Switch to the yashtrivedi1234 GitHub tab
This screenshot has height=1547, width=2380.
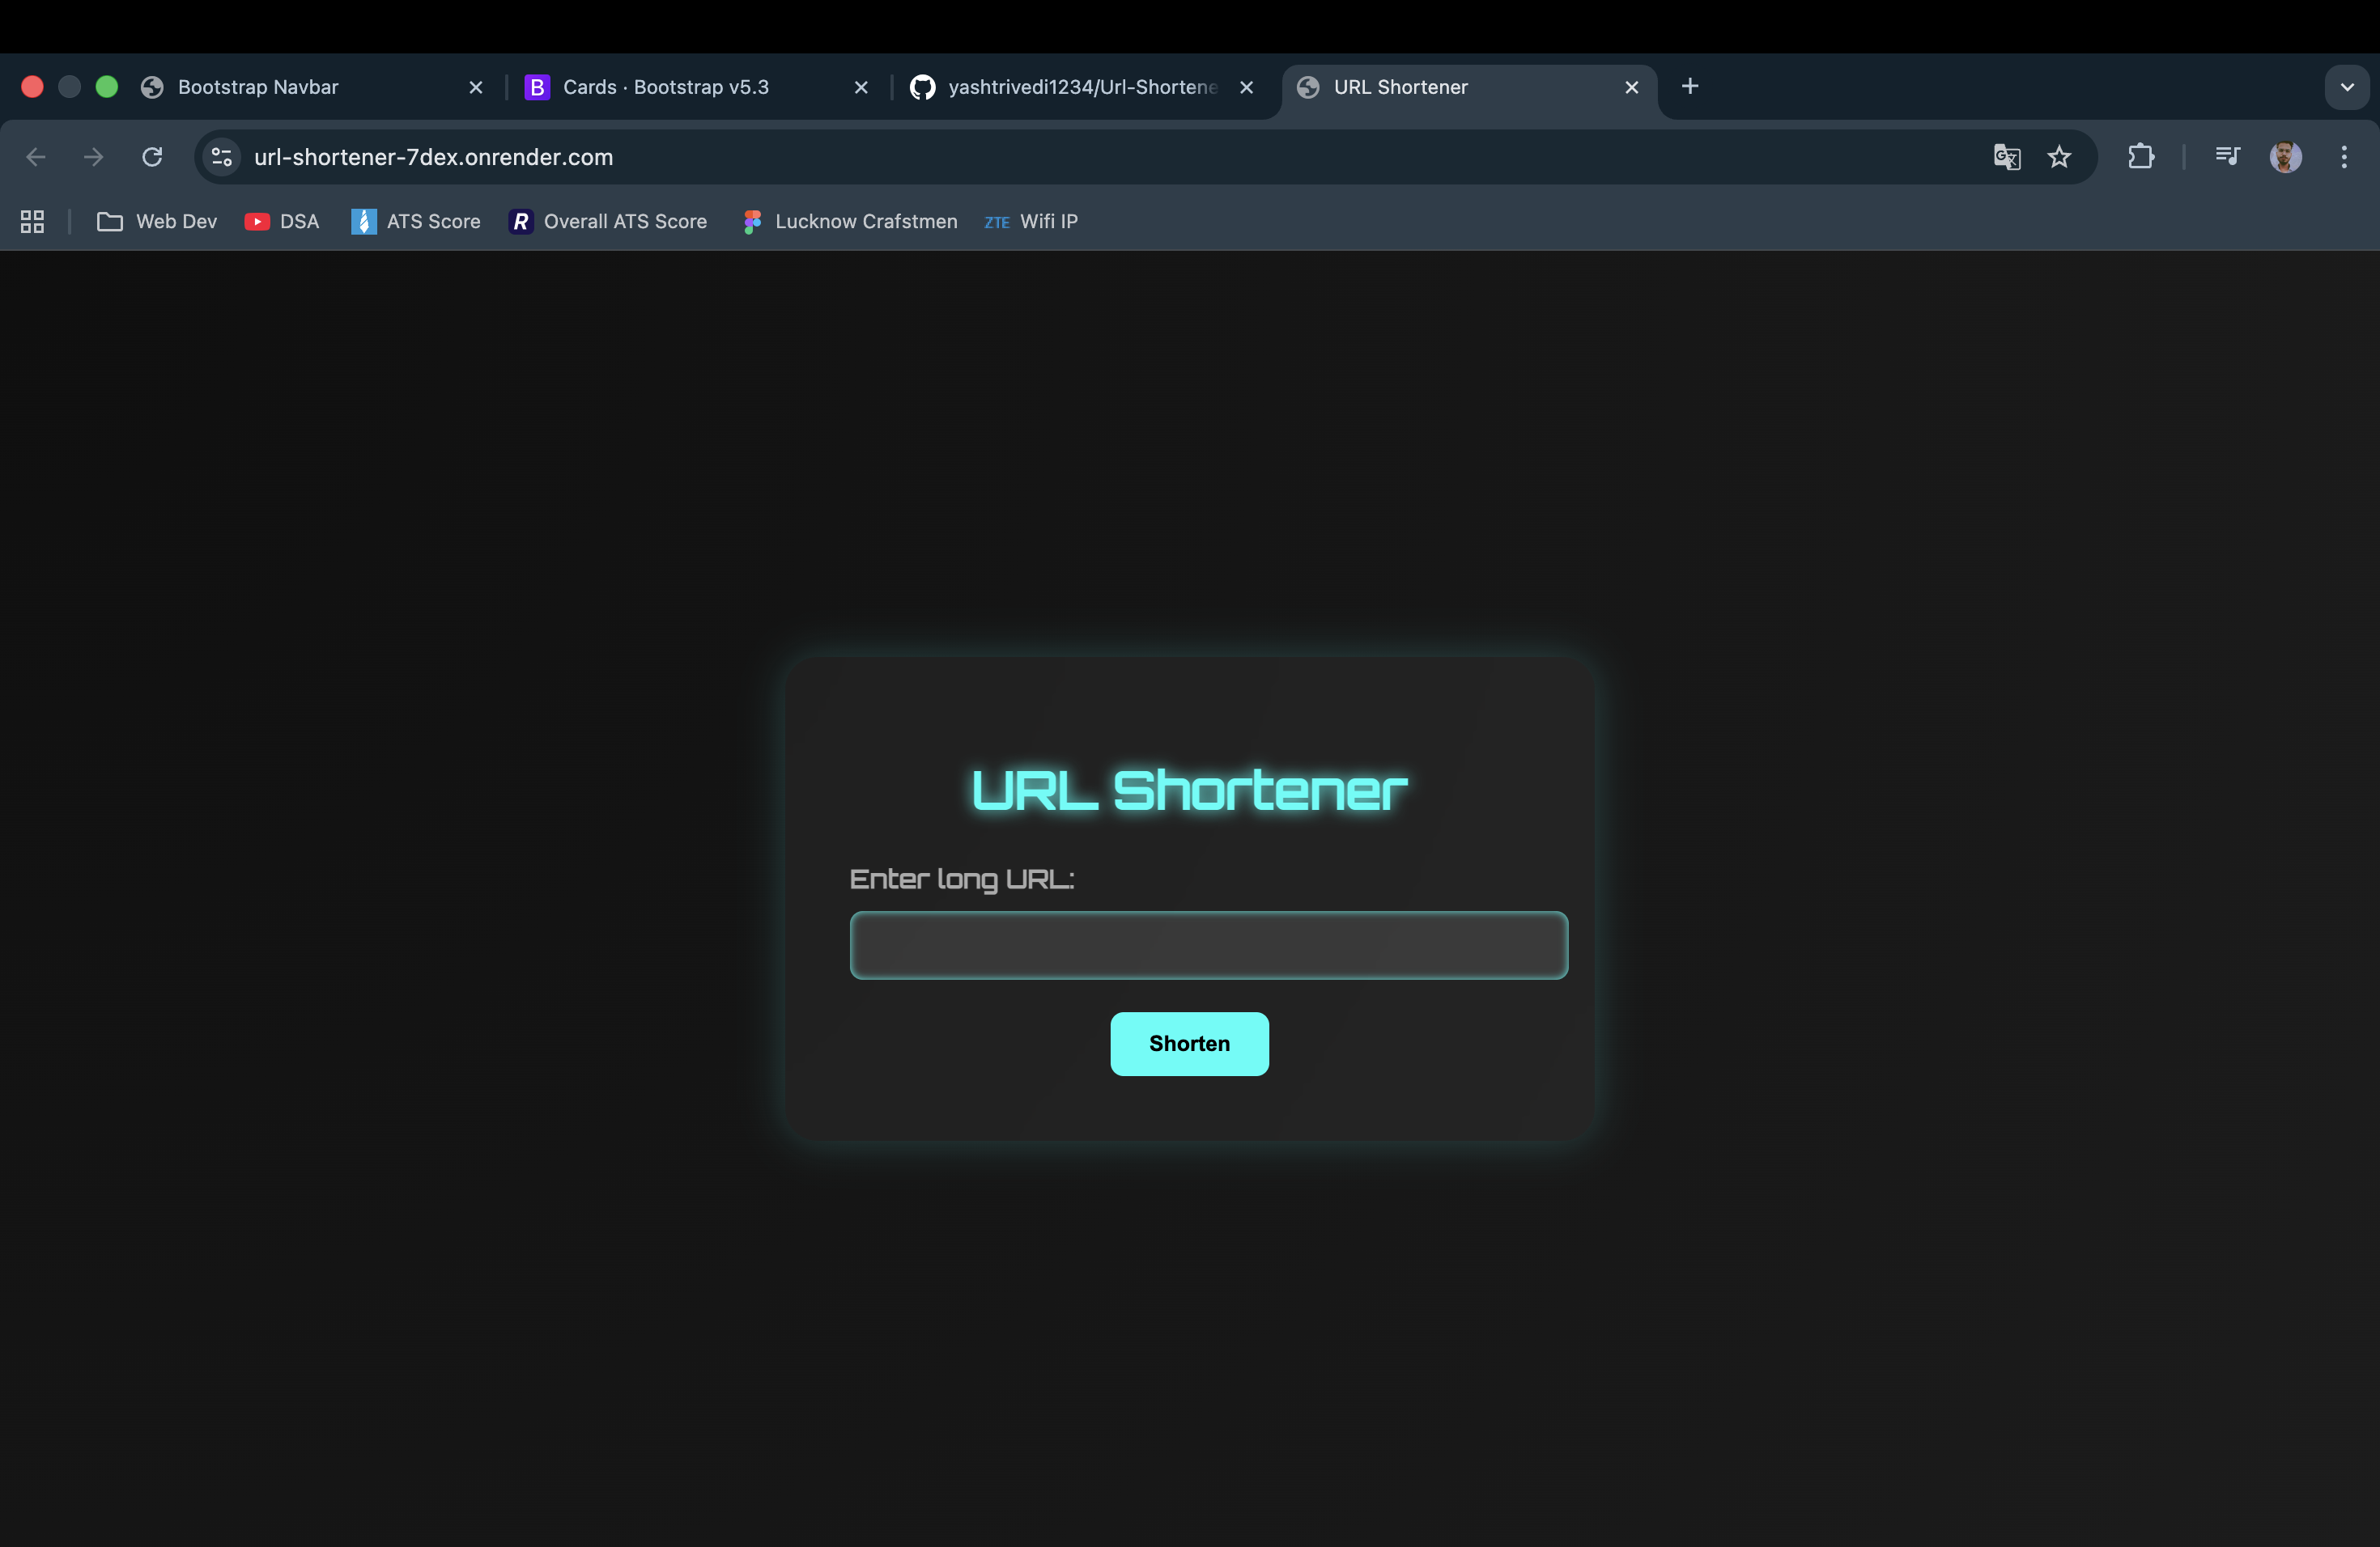1080,87
